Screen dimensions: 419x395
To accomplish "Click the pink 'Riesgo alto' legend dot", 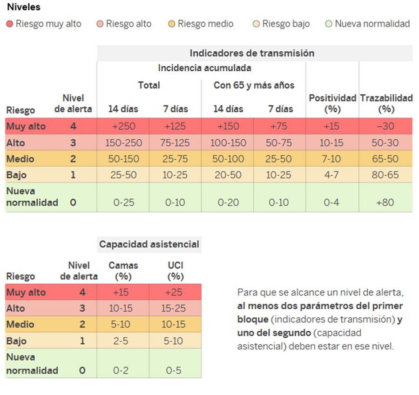I will pos(100,24).
